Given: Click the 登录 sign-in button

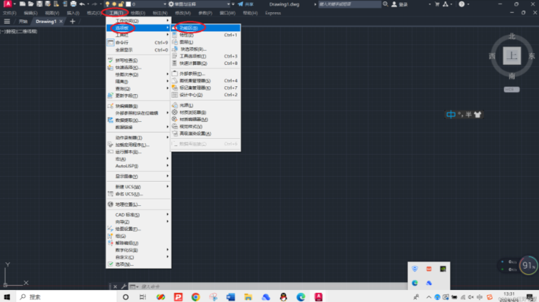Looking at the screenshot, I should pyautogui.click(x=403, y=4).
